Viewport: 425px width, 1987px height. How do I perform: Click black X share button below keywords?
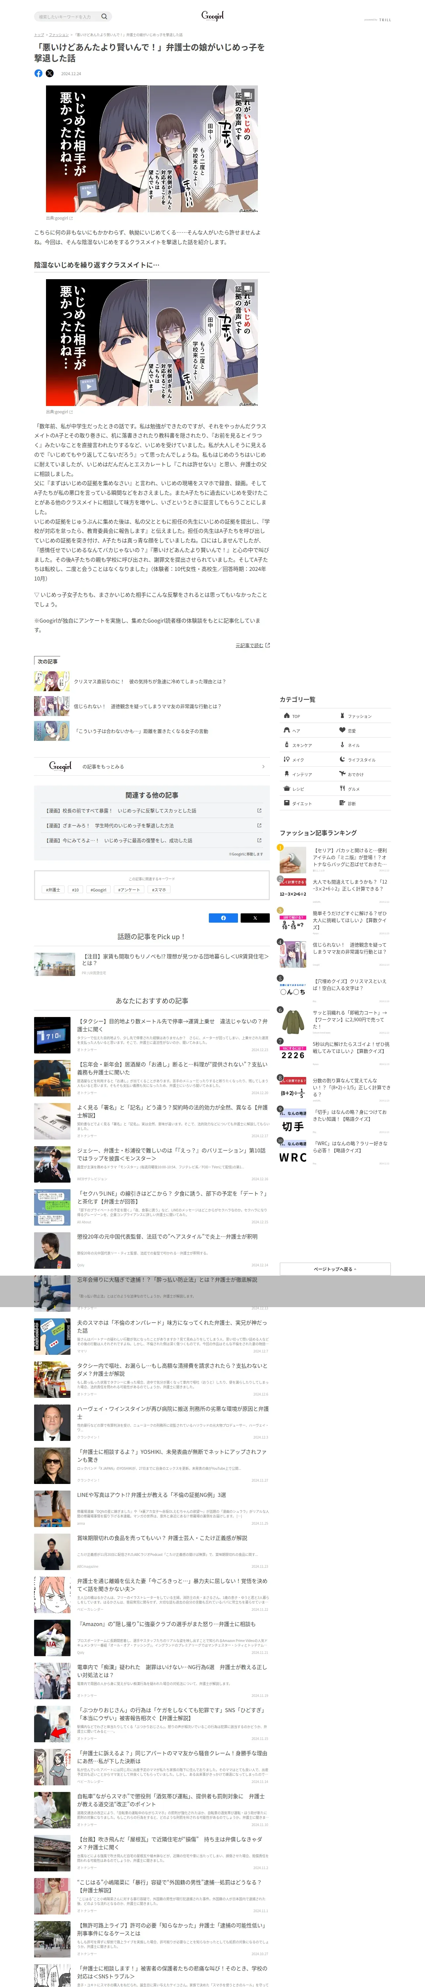click(255, 918)
